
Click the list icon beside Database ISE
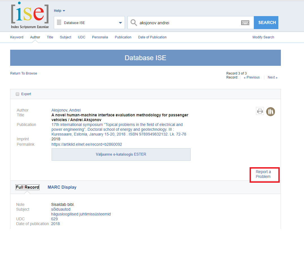pos(59,22)
